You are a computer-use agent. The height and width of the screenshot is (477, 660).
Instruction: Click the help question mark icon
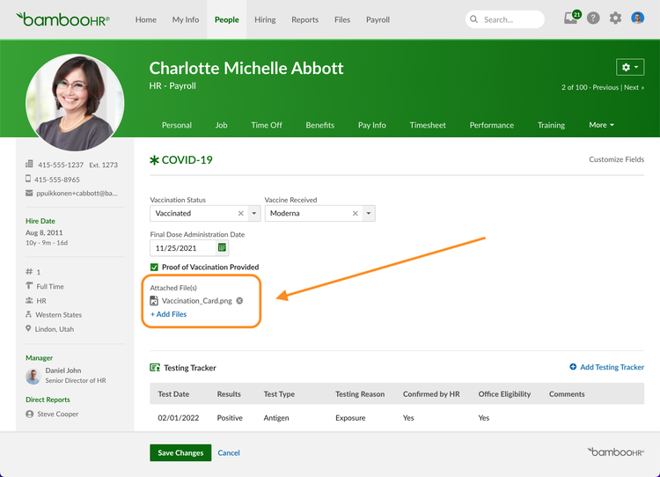[593, 18]
